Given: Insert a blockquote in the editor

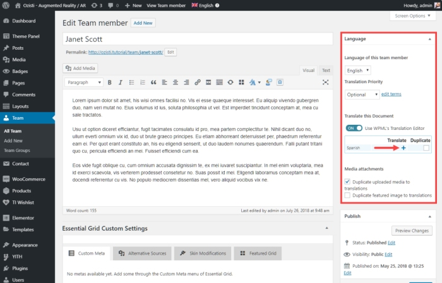Looking at the screenshot, I should pos(153,83).
